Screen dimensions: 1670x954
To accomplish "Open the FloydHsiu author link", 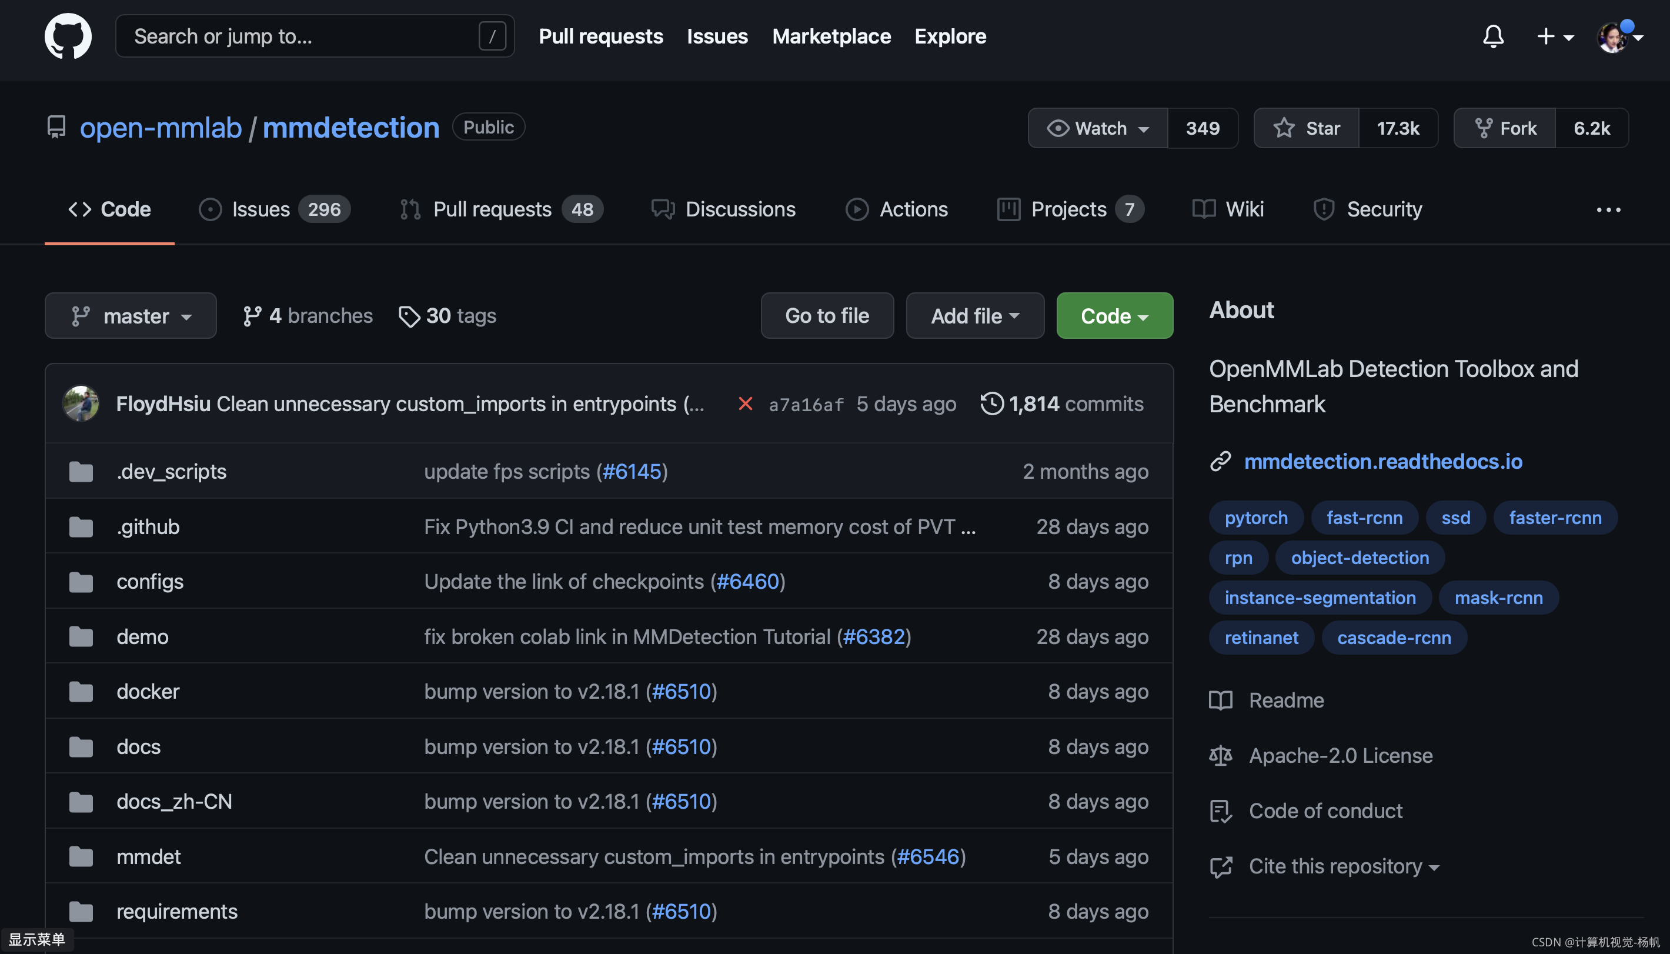I will coord(163,403).
